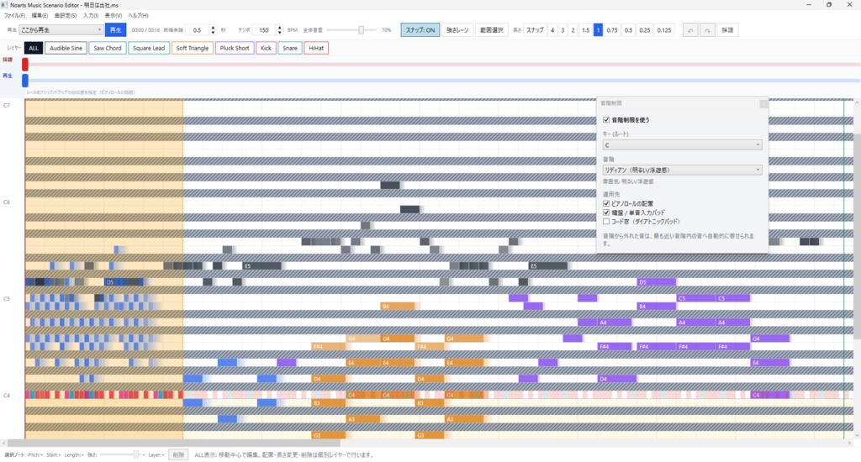Select the Soft Triangle layer
Image resolution: width=861 pixels, height=462 pixels.
tap(193, 48)
